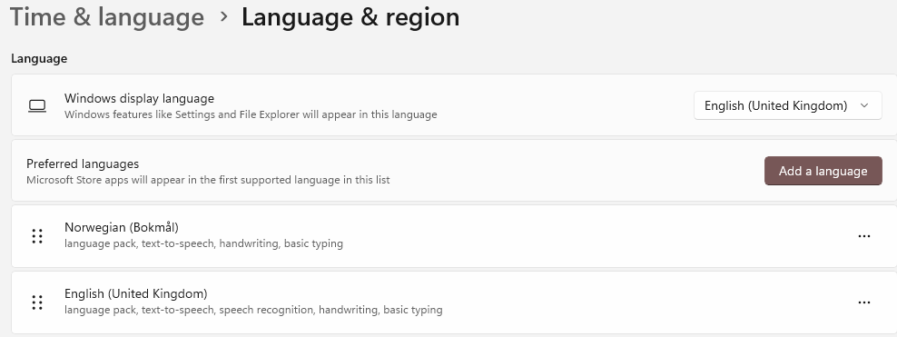
Task: Open more options for English (United Kingdom) language
Action: click(x=863, y=302)
